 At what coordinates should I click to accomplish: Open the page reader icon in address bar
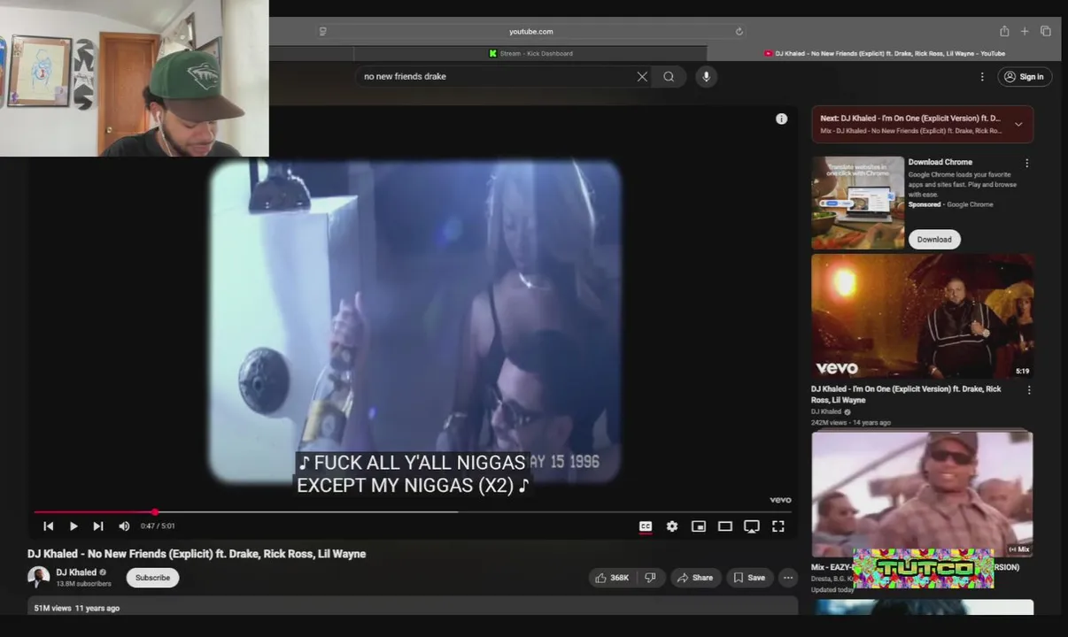click(322, 32)
